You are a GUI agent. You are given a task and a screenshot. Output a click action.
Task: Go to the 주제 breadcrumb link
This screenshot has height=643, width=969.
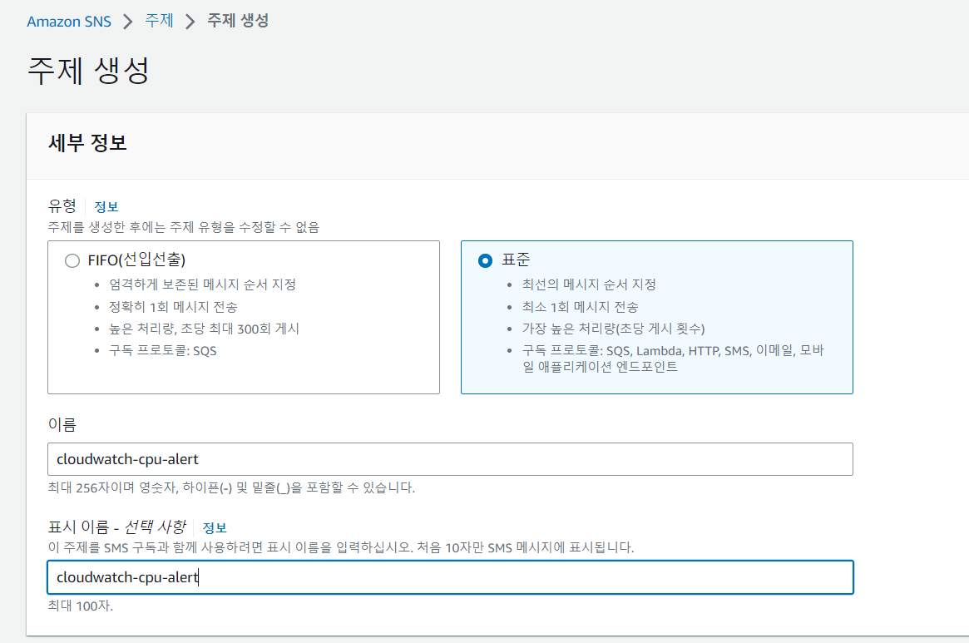tap(159, 21)
